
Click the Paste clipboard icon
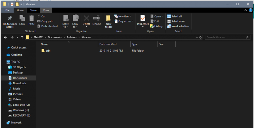pos(31,18)
